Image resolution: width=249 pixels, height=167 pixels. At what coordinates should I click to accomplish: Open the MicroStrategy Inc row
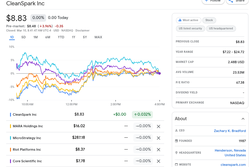pyautogui.click(x=85, y=138)
